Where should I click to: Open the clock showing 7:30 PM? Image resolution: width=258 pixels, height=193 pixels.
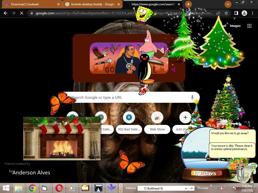pyautogui.click(x=247, y=188)
